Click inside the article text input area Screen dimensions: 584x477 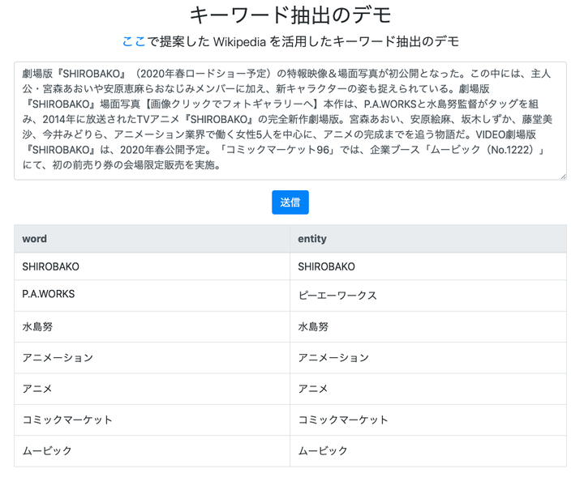[290, 121]
